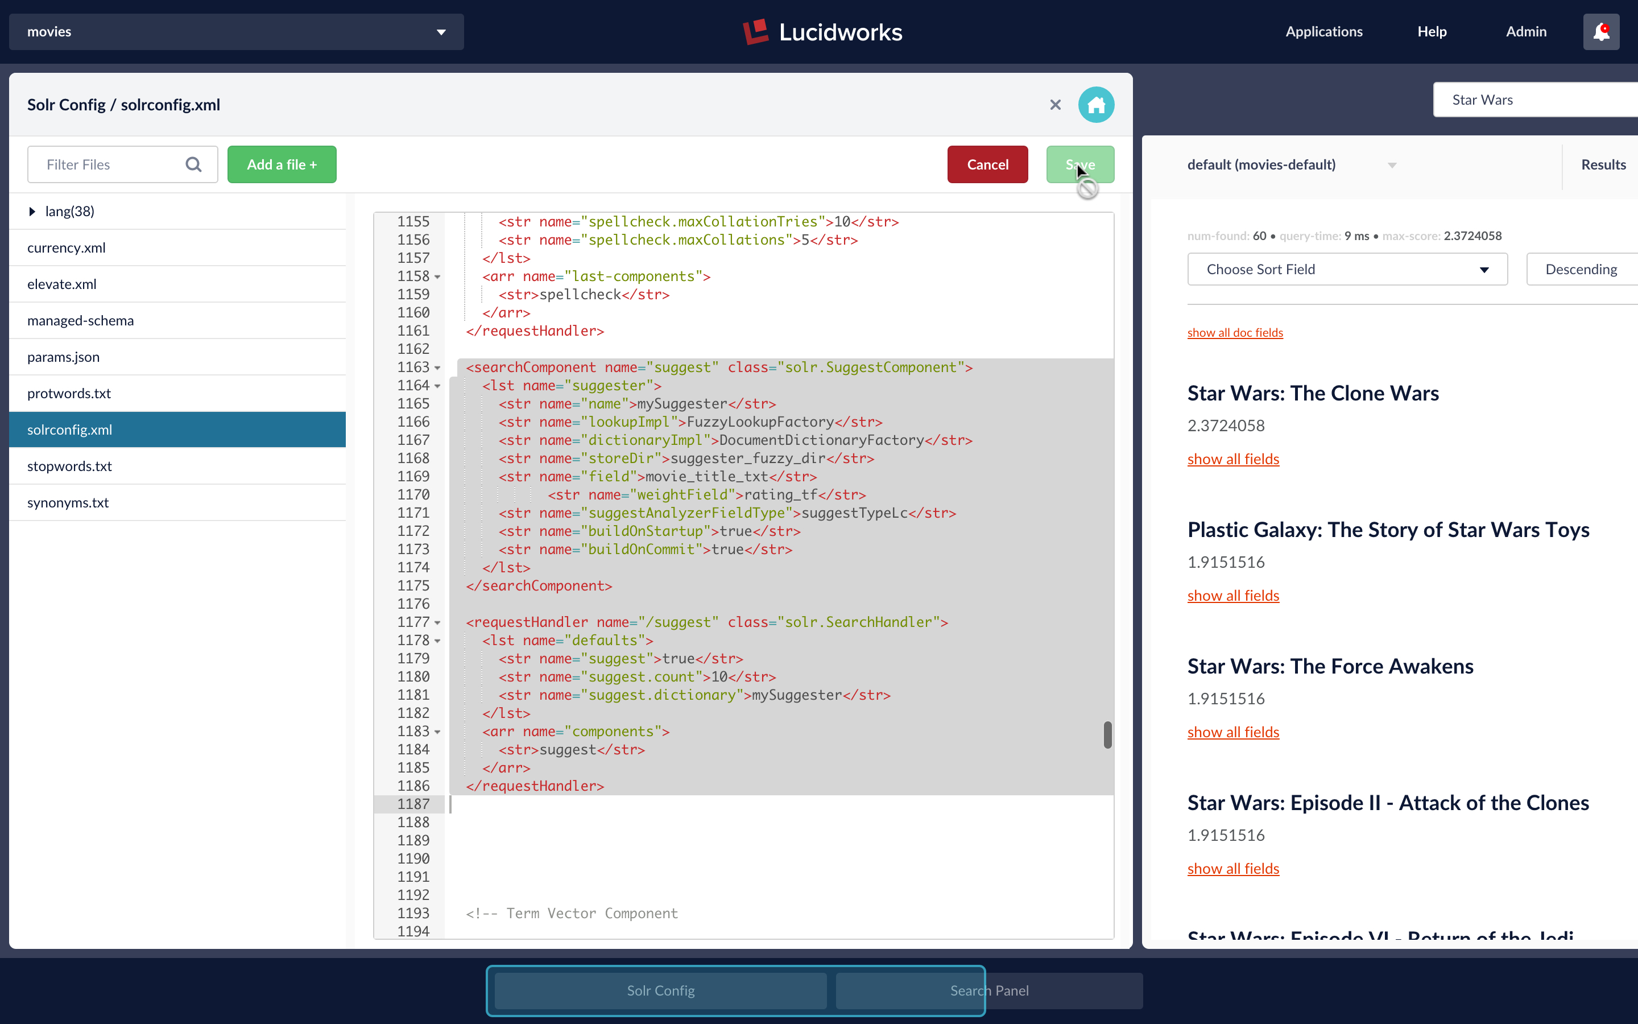Click the Add a file + button

pos(282,164)
